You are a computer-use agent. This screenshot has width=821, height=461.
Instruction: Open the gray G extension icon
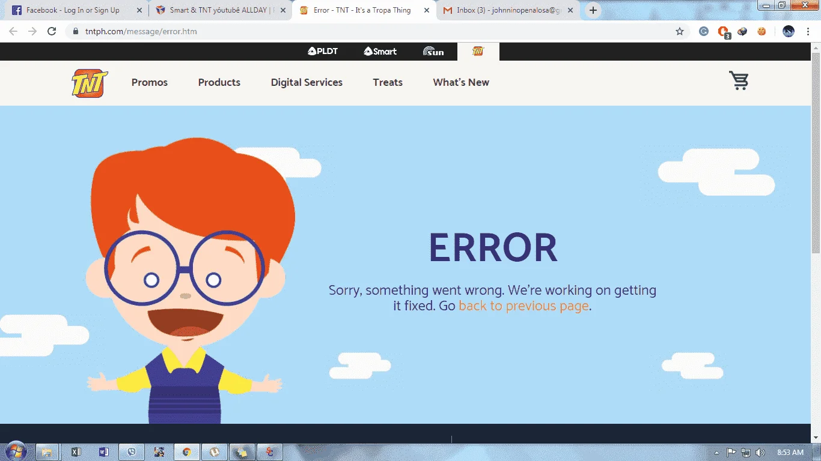(704, 31)
